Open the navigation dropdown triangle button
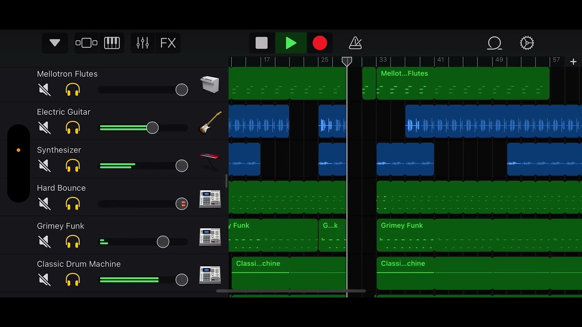Viewport: 582px width, 327px height. (55, 43)
